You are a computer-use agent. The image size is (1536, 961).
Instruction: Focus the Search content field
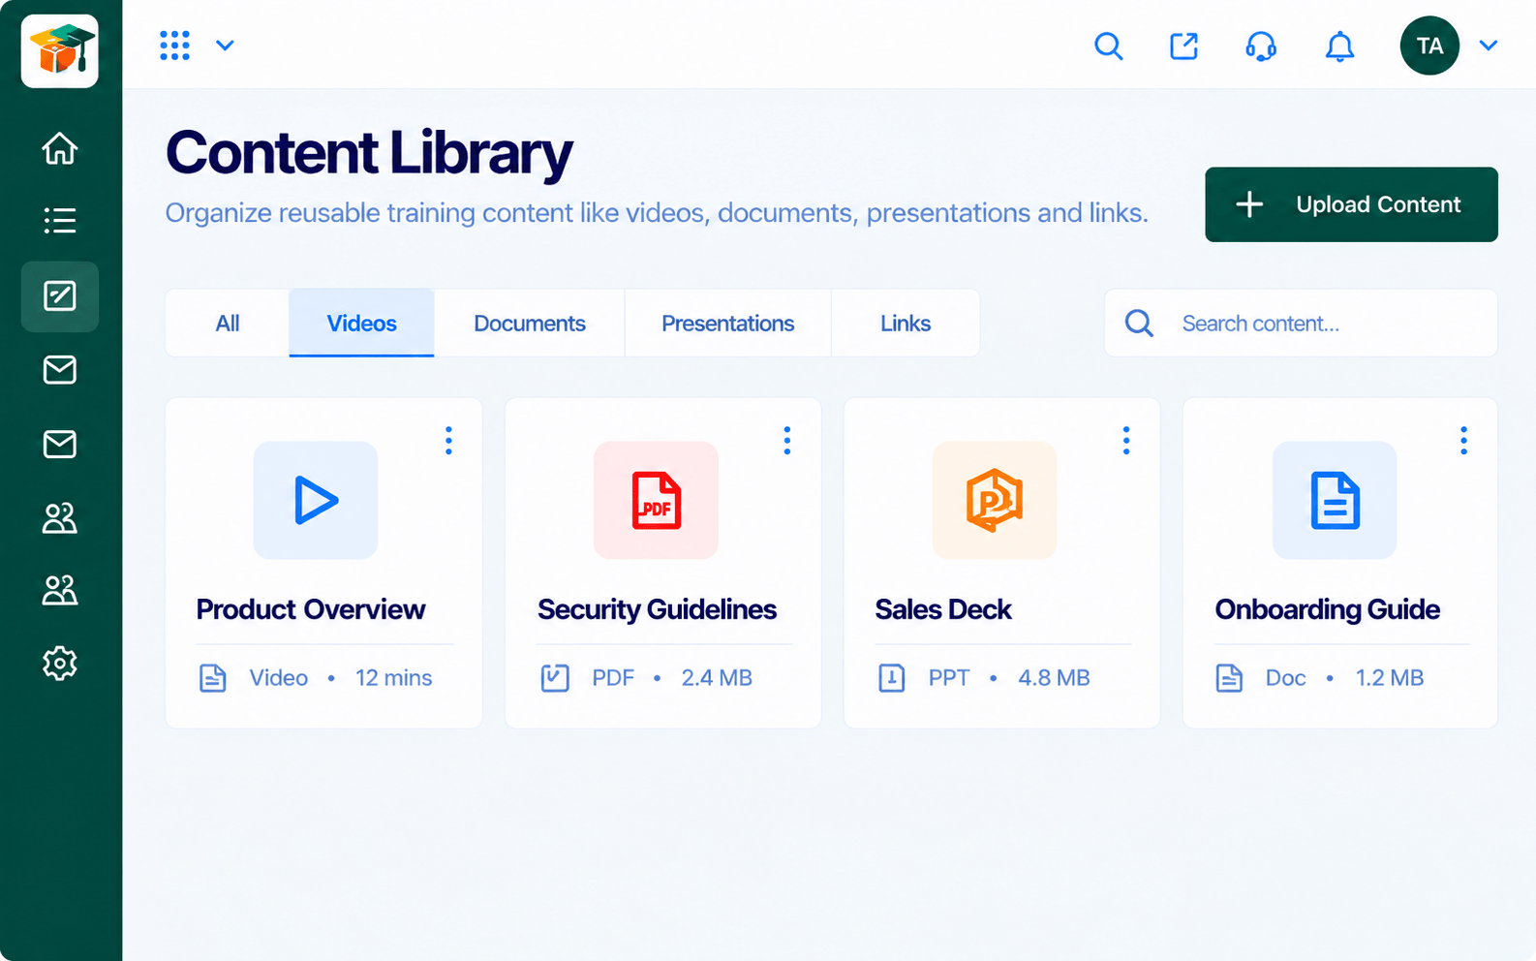(1301, 324)
